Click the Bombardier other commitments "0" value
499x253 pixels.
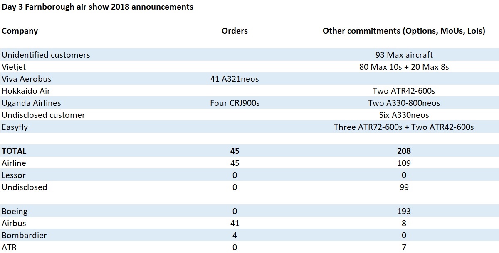point(404,235)
